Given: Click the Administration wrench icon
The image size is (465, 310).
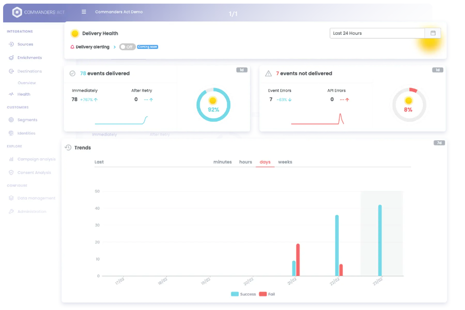Looking at the screenshot, I should coord(11,211).
